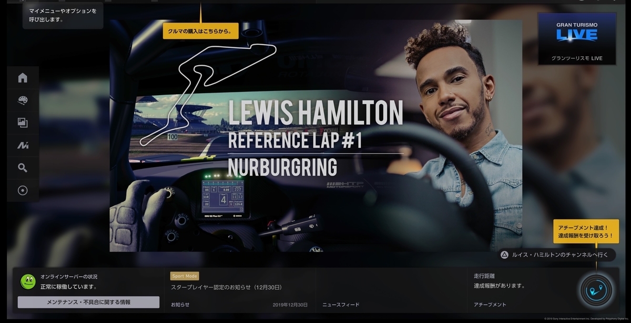The height and width of the screenshot is (323, 631).
Task: Select the アチーブメント達成 yellow notification
Action: [x=586, y=231]
